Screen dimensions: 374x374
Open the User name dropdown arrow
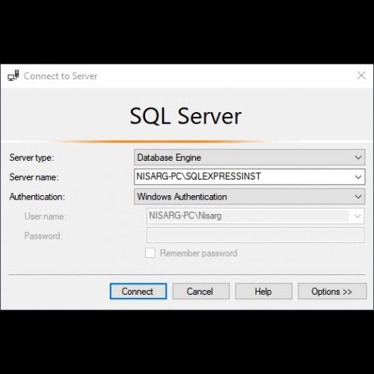(x=358, y=216)
